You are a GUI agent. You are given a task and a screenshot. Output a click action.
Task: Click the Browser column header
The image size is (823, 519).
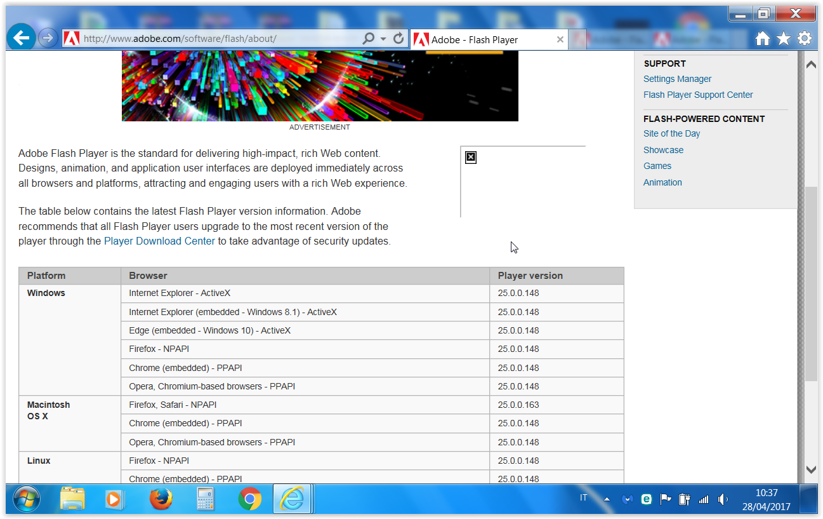pyautogui.click(x=305, y=276)
